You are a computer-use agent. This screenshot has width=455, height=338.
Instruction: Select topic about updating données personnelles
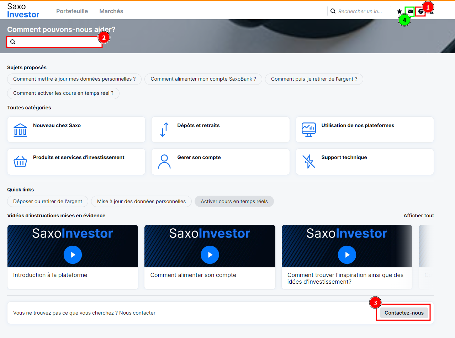[74, 79]
